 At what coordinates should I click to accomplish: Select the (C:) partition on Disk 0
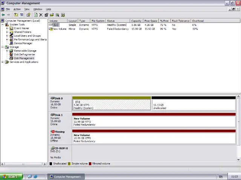point(111,105)
